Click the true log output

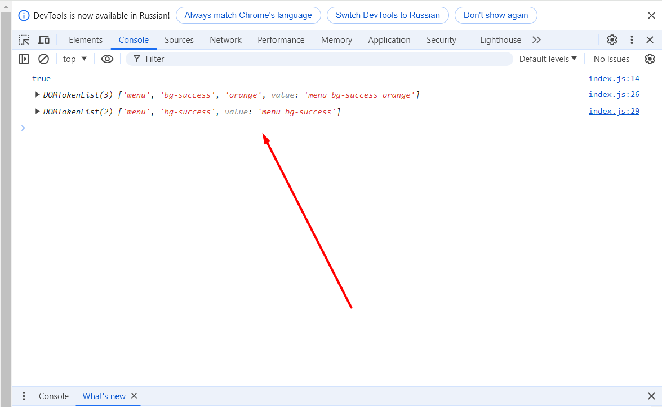point(41,78)
